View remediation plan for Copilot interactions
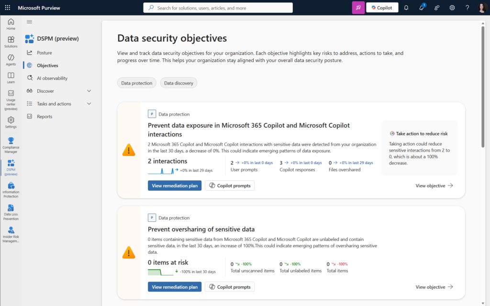 point(174,186)
